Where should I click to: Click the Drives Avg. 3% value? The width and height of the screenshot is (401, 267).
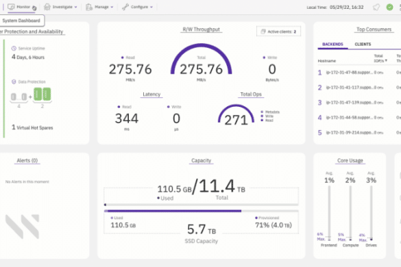point(371,180)
